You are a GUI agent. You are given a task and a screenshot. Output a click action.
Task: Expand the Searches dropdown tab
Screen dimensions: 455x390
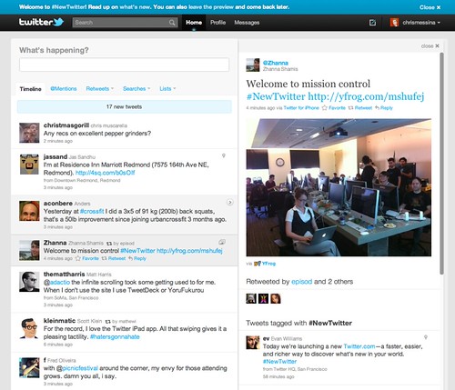tap(136, 89)
